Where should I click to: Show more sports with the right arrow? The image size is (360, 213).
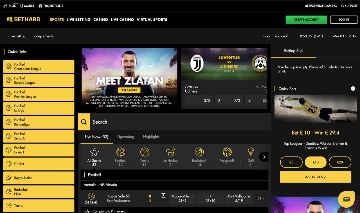tap(264, 157)
